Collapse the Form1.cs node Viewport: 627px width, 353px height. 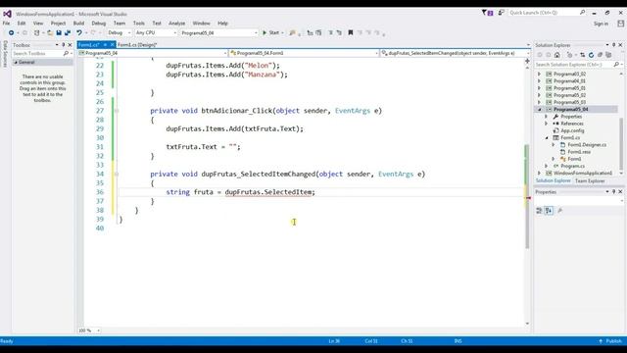(547, 137)
